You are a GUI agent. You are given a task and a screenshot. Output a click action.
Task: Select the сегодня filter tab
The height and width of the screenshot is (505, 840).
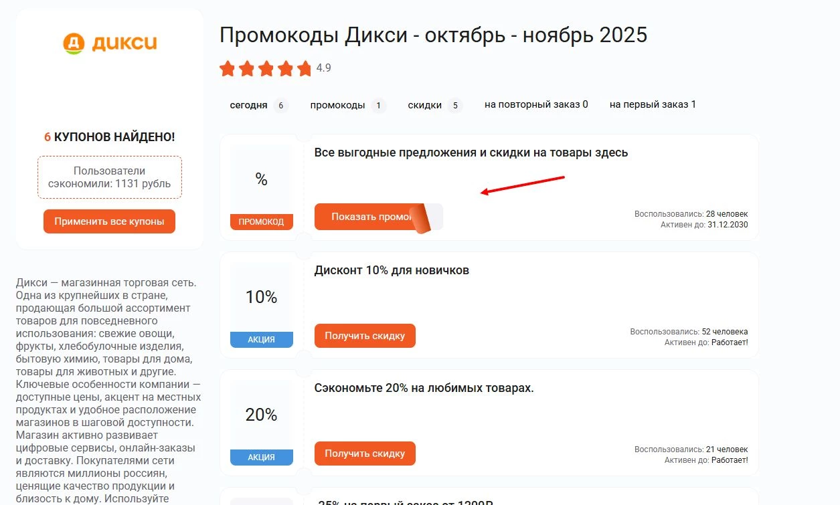tap(251, 105)
